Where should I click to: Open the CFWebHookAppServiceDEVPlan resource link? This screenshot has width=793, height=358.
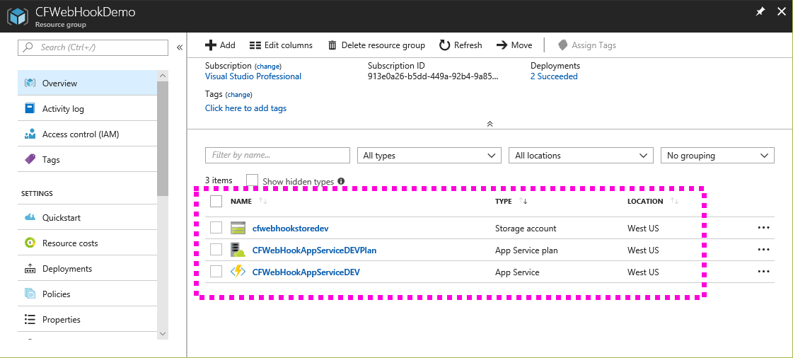[314, 250]
